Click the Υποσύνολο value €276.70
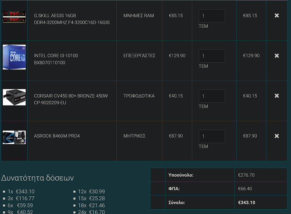This screenshot has height=214, width=291. 246,175
